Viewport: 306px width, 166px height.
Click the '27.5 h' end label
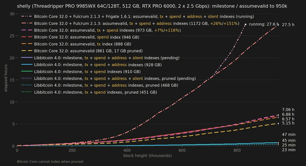click(x=288, y=25)
